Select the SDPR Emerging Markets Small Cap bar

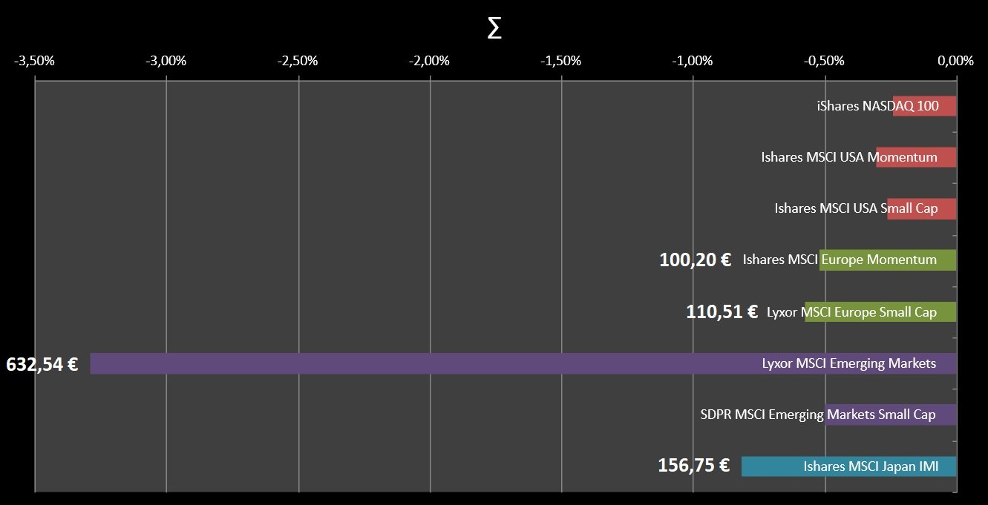(891, 415)
